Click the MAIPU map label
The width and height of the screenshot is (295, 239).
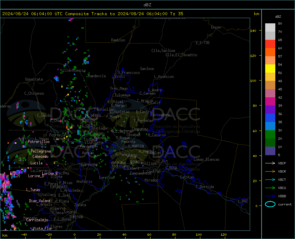click(x=99, y=134)
